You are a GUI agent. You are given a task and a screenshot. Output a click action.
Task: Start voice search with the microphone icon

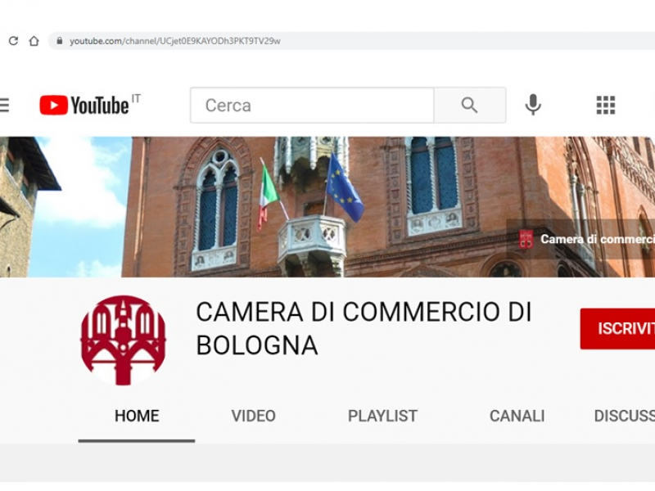[533, 105]
